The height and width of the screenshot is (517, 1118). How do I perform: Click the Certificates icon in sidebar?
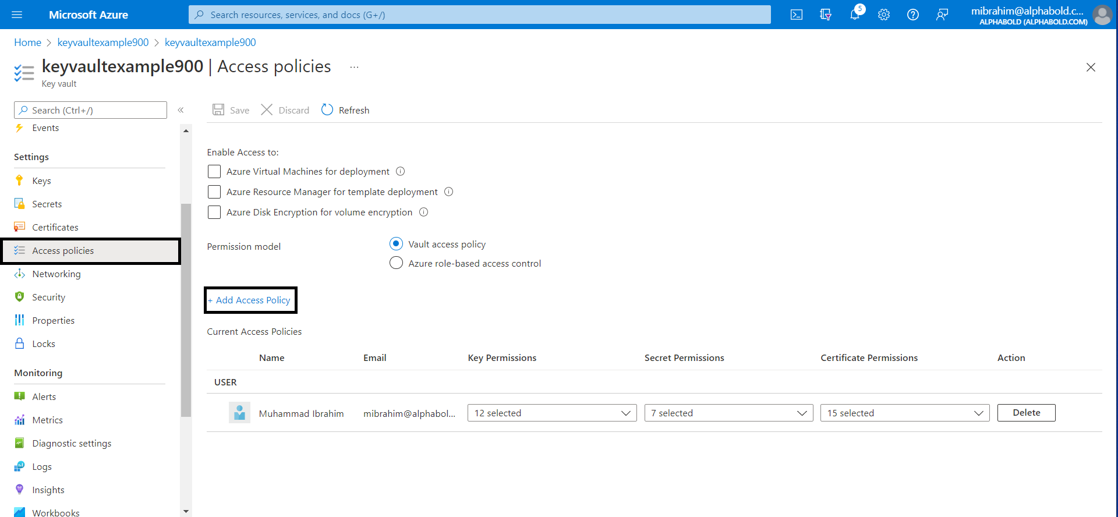coord(19,226)
